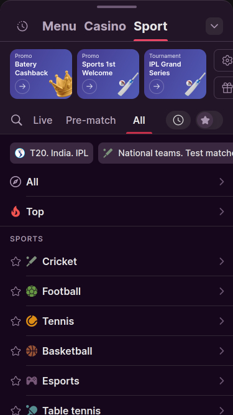Screen dimensions: 233x415
Task: Toggle the favorites star switch
Action: (209, 120)
